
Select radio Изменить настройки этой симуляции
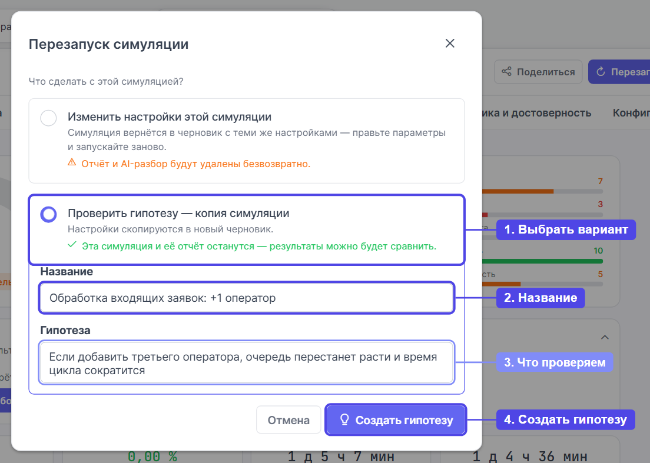pyautogui.click(x=48, y=118)
